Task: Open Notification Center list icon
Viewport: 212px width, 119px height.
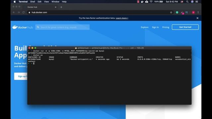Action: point(197,2)
